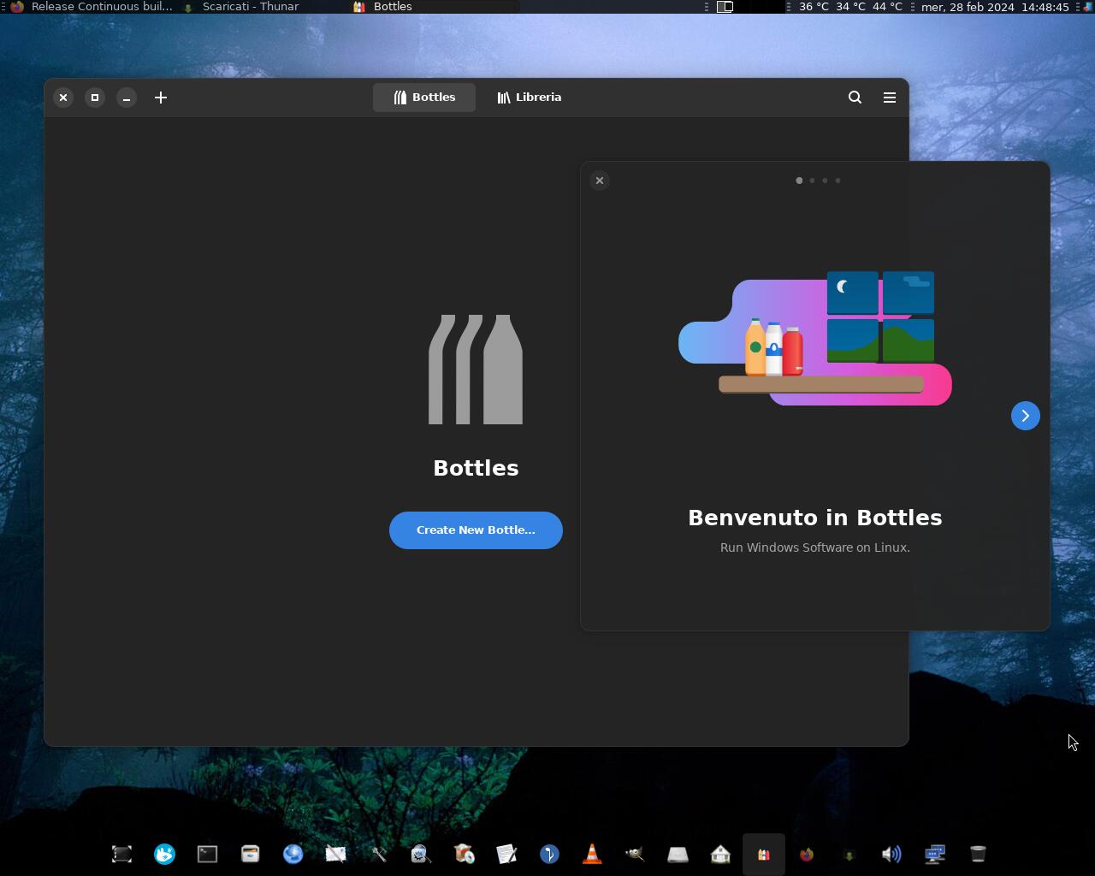
Task: Click the Bottles app icon in dock
Action: tap(763, 854)
